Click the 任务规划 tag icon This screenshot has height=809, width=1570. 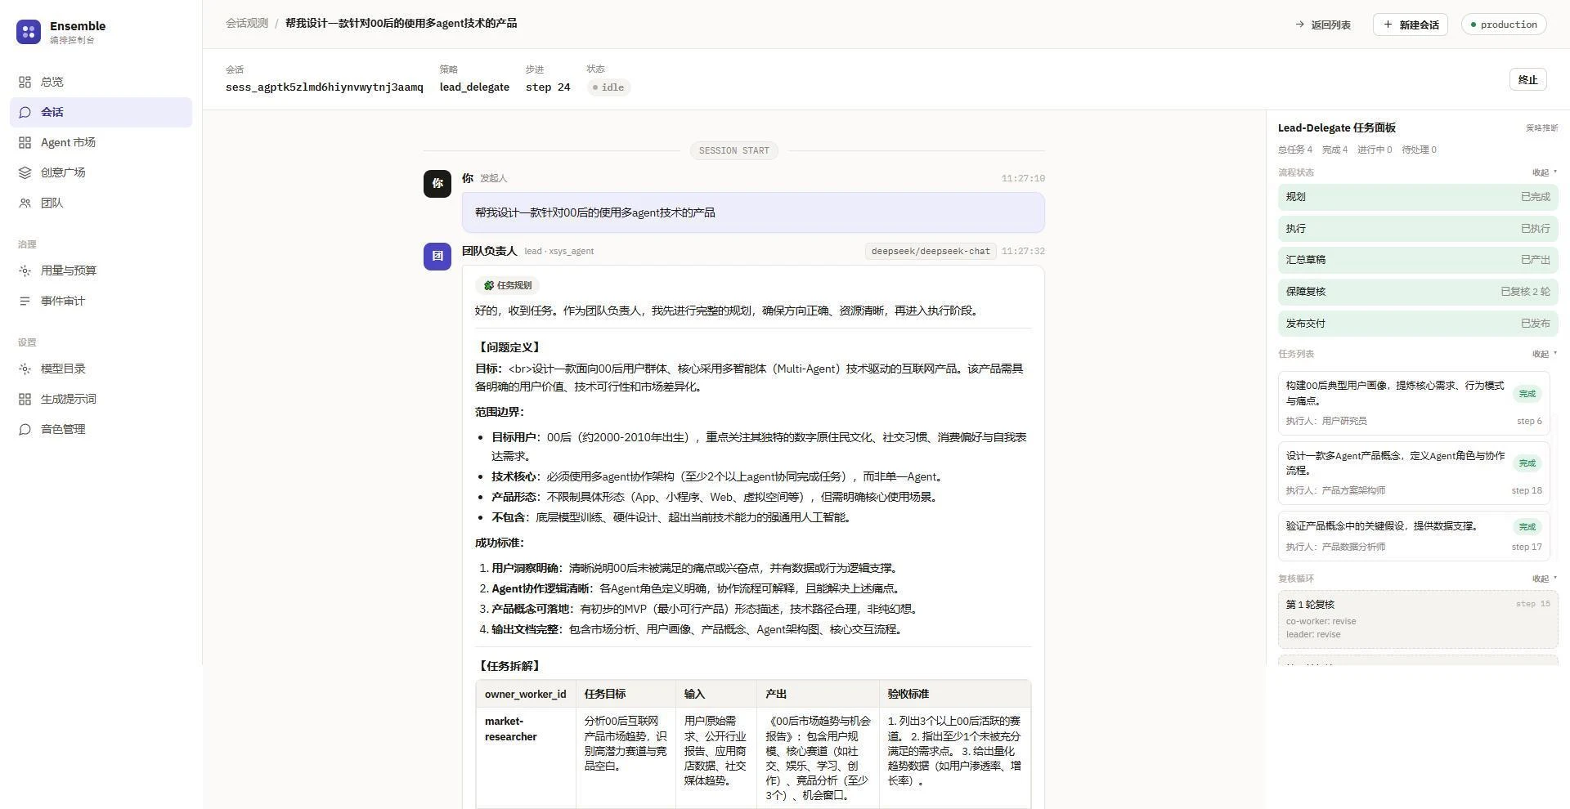(489, 285)
